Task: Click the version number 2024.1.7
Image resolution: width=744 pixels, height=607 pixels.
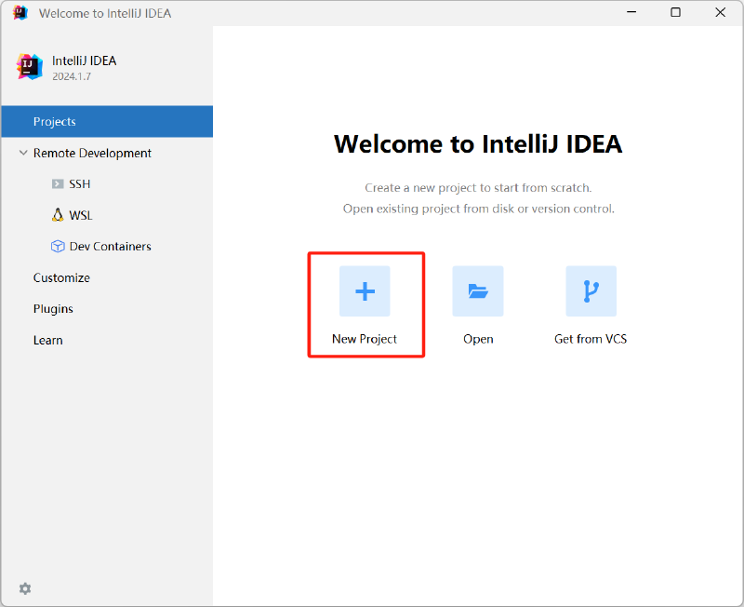Action: pyautogui.click(x=72, y=76)
